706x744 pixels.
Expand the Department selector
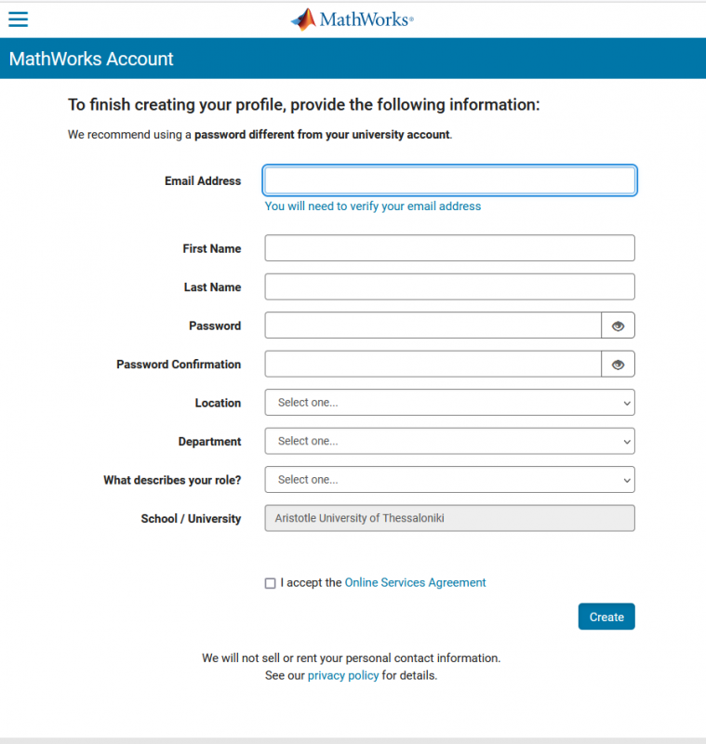(449, 441)
